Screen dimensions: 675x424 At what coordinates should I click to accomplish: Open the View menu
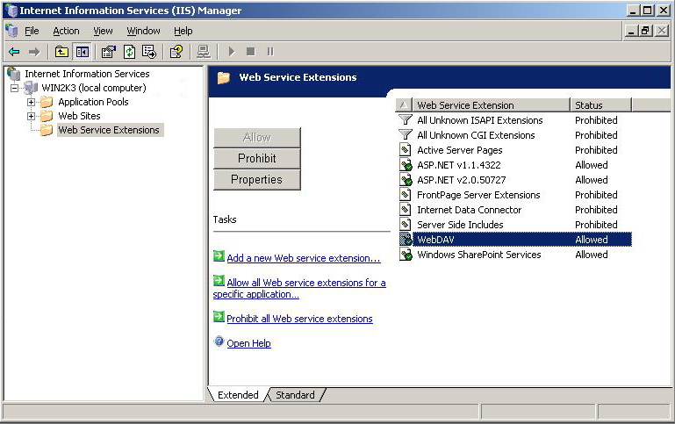tap(103, 31)
